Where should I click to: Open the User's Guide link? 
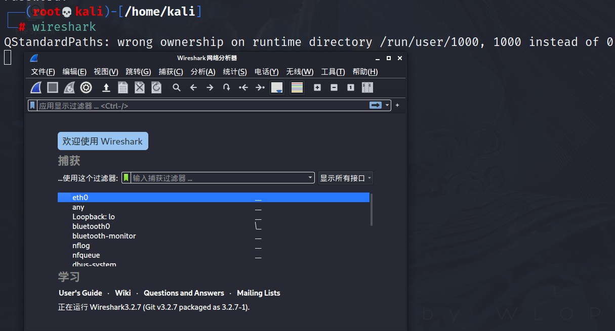tap(80, 293)
